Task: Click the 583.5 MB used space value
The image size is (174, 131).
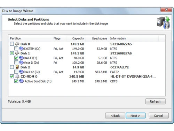Action: tap(101, 72)
